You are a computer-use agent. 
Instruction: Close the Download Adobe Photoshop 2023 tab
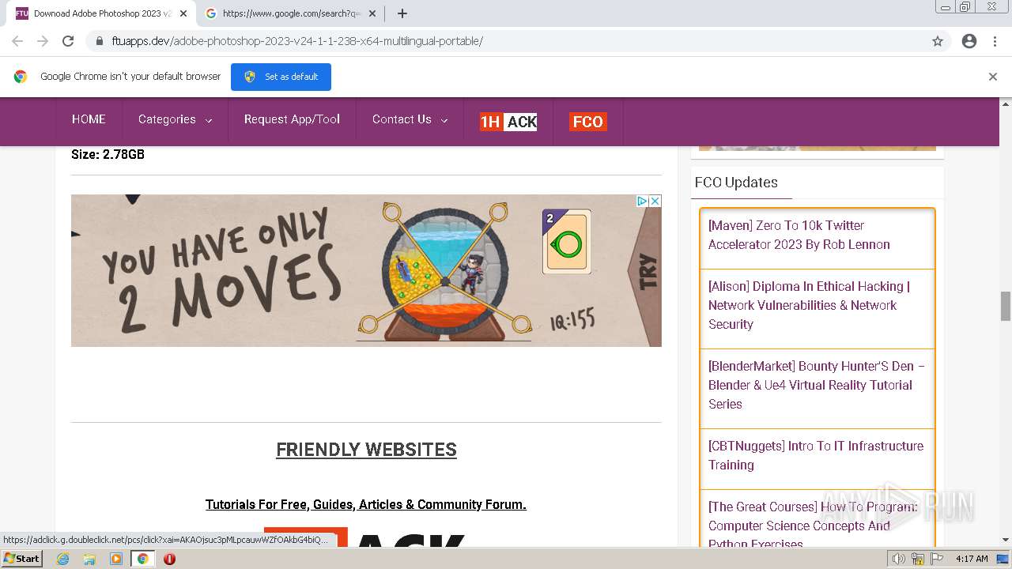[x=183, y=13]
